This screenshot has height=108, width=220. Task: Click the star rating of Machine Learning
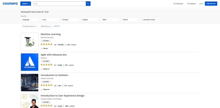click(x=46, y=44)
